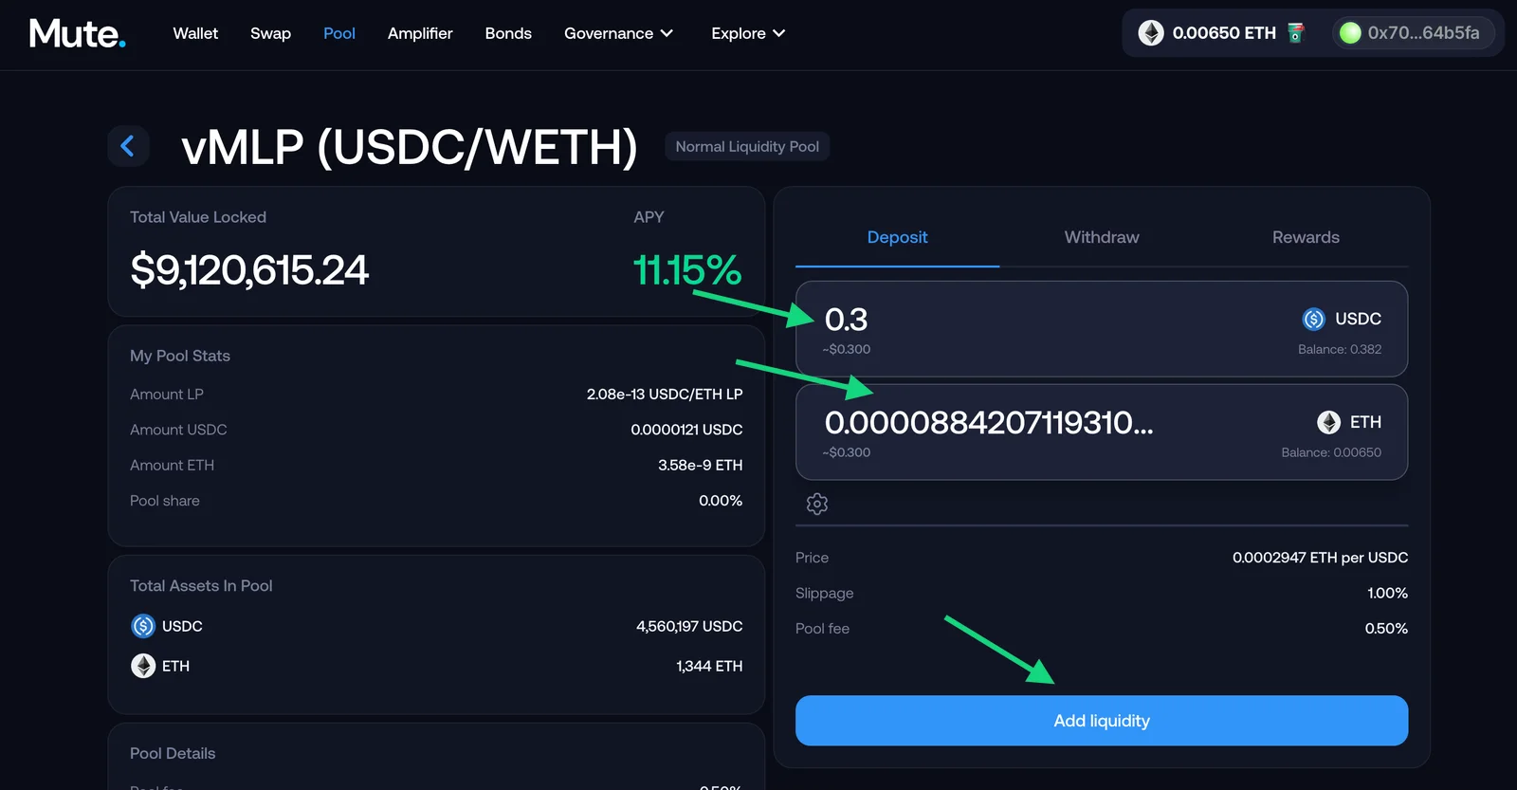Click the small icon beside 0.00650 ETH
The image size is (1517, 790).
pos(1296,33)
